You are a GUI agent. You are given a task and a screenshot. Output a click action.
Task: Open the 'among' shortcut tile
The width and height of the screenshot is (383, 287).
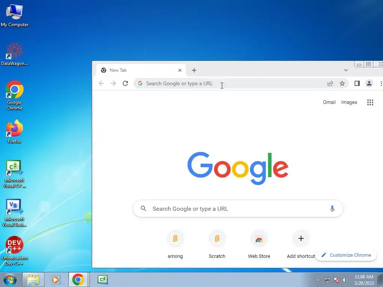click(x=175, y=244)
